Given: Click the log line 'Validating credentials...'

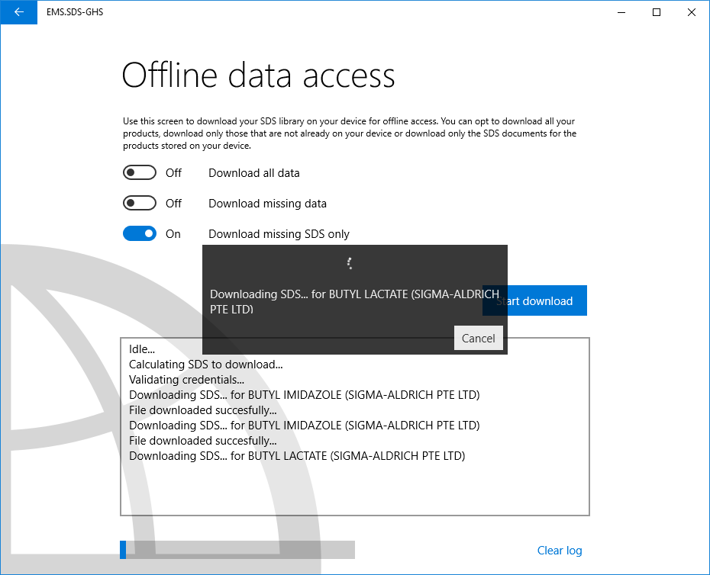Looking at the screenshot, I should (x=186, y=380).
